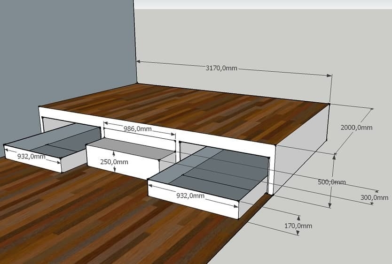Select the 170,0mm dimension label
Viewport: 392px width, 264px height.
[x=298, y=226]
